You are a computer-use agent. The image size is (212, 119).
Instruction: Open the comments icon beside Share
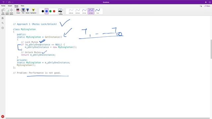pos(201,6)
